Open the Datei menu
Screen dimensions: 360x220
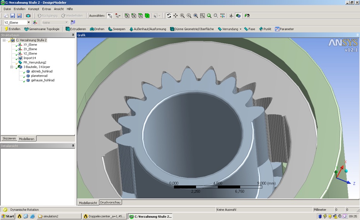tap(7, 9)
